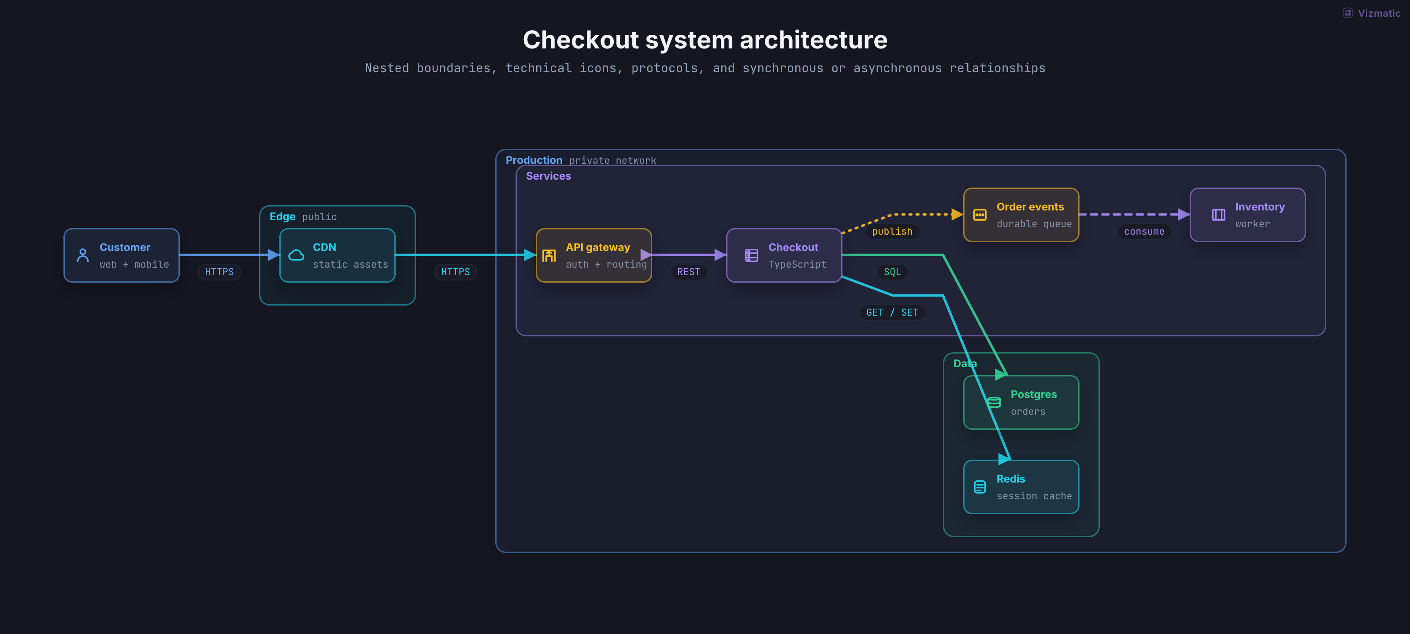Click the Checkout server icon

752,255
